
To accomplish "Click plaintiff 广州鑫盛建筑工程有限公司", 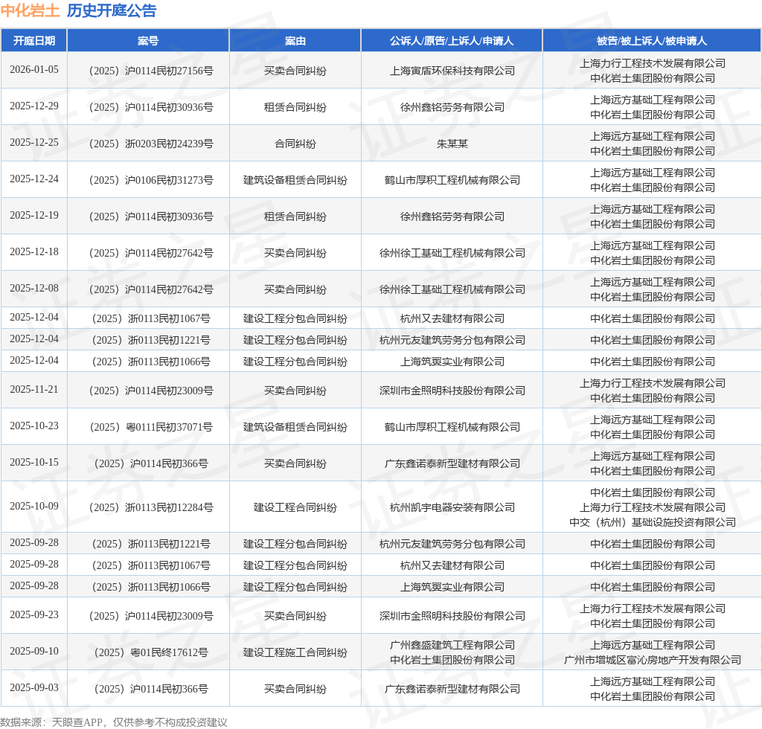I will tap(452, 645).
